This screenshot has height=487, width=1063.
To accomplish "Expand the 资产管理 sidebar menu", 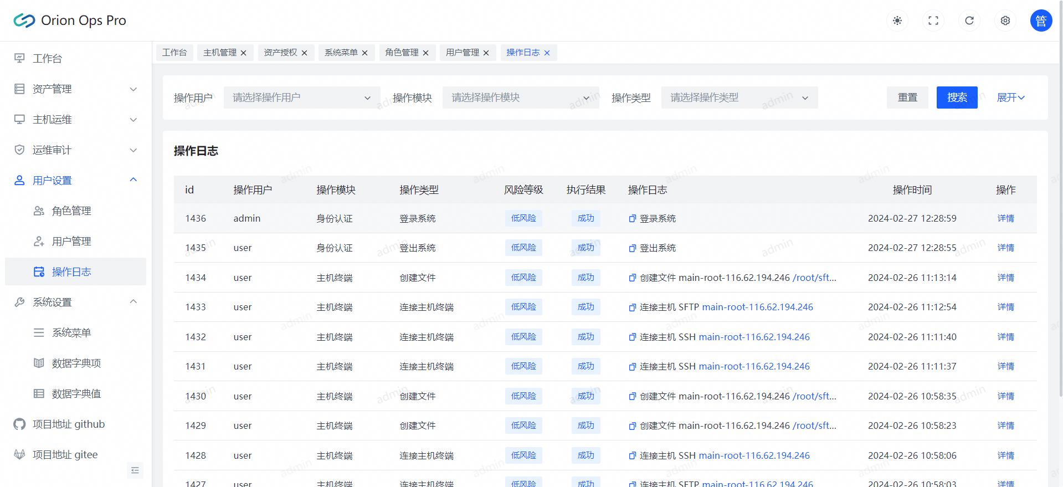I will coord(76,89).
